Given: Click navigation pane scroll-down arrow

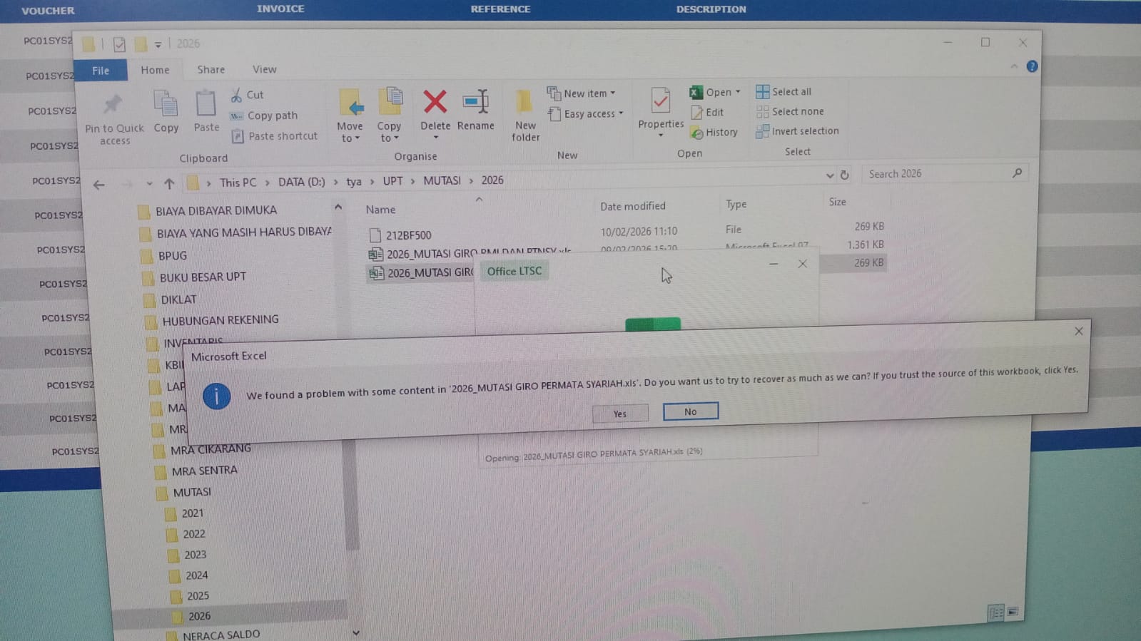Looking at the screenshot, I should click(x=355, y=632).
